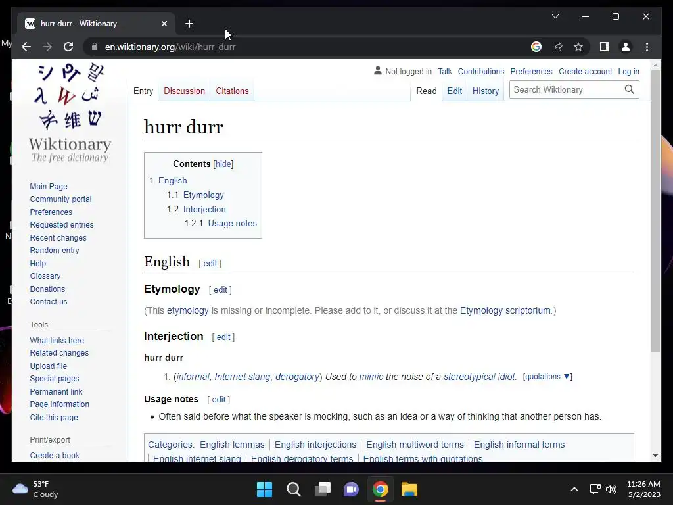Viewport: 673px width, 505px height.
Task: Show hidden system tray icons
Action: click(574, 489)
